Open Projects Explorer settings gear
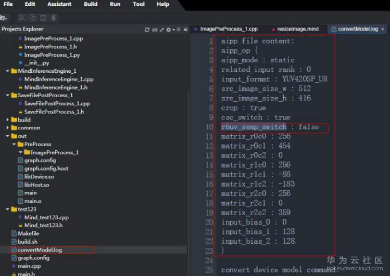This screenshot has height=276, width=390. click(169, 30)
